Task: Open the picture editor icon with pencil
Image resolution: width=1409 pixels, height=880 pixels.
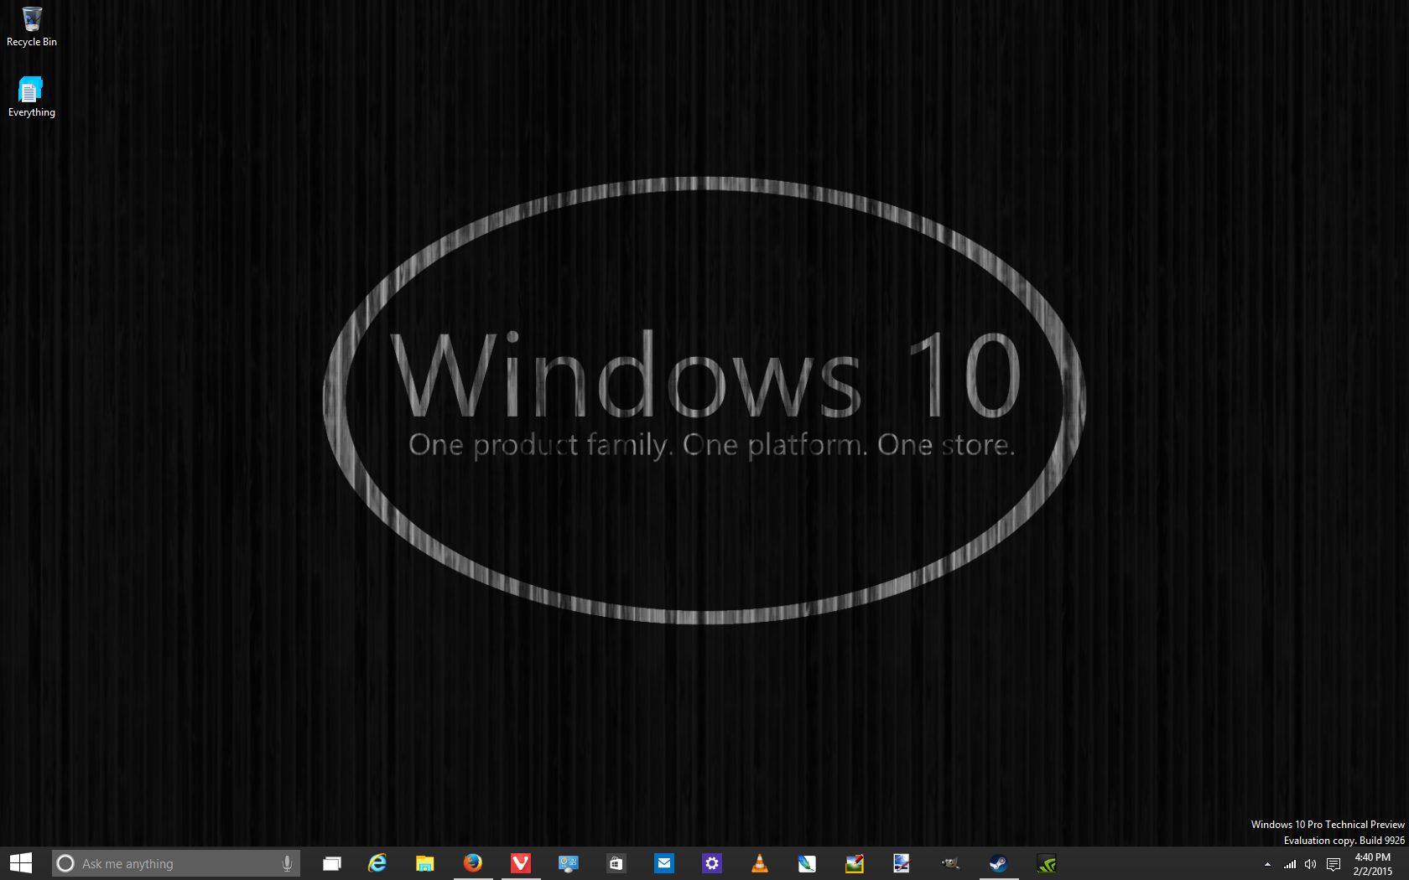Action: pos(855,863)
